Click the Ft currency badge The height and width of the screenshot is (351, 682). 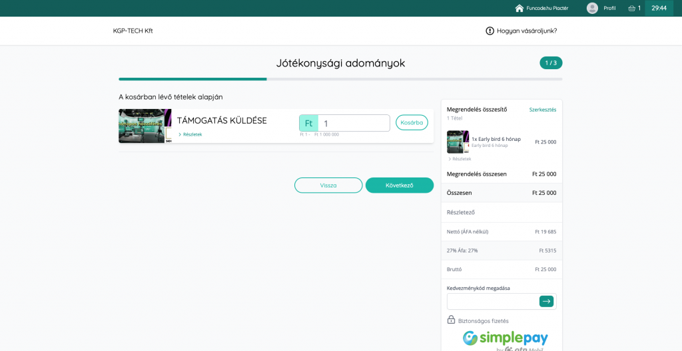308,123
